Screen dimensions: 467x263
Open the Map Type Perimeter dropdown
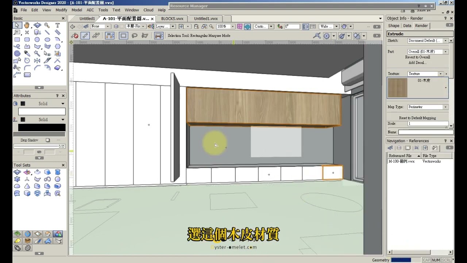[428, 107]
